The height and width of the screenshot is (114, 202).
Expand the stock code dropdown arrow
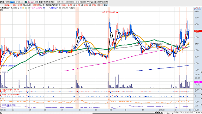click(17, 2)
